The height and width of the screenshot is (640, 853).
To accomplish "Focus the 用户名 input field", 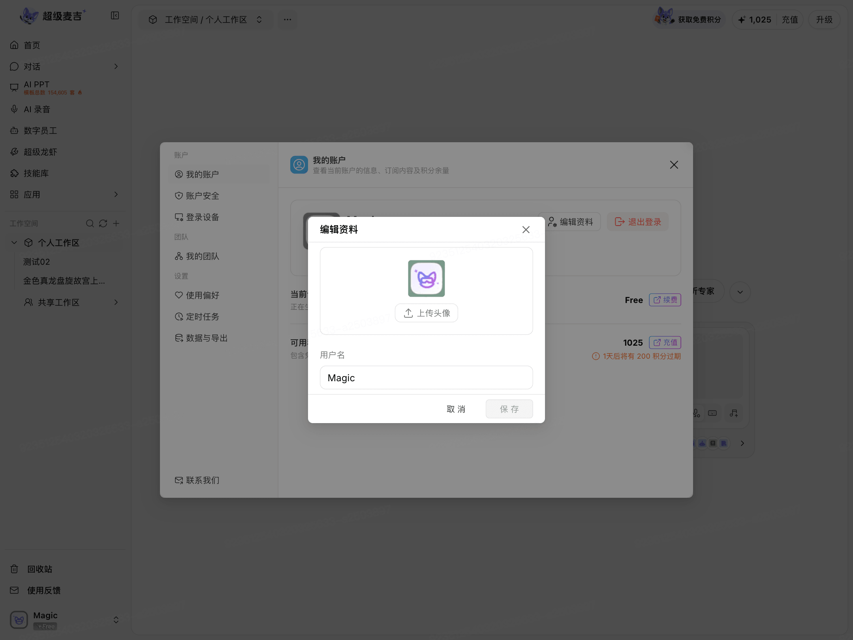I will click(x=426, y=378).
